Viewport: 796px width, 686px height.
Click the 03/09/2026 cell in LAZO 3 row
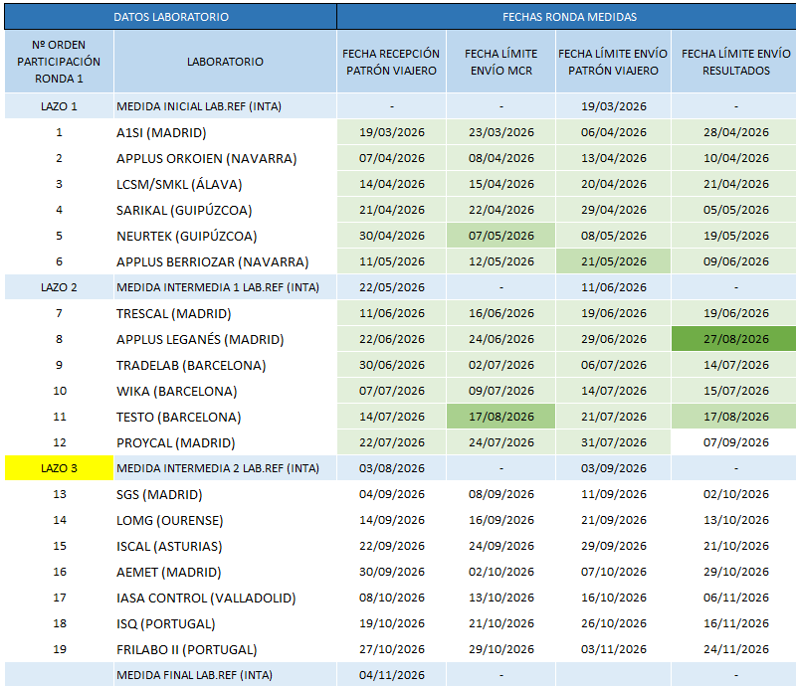[613, 468]
